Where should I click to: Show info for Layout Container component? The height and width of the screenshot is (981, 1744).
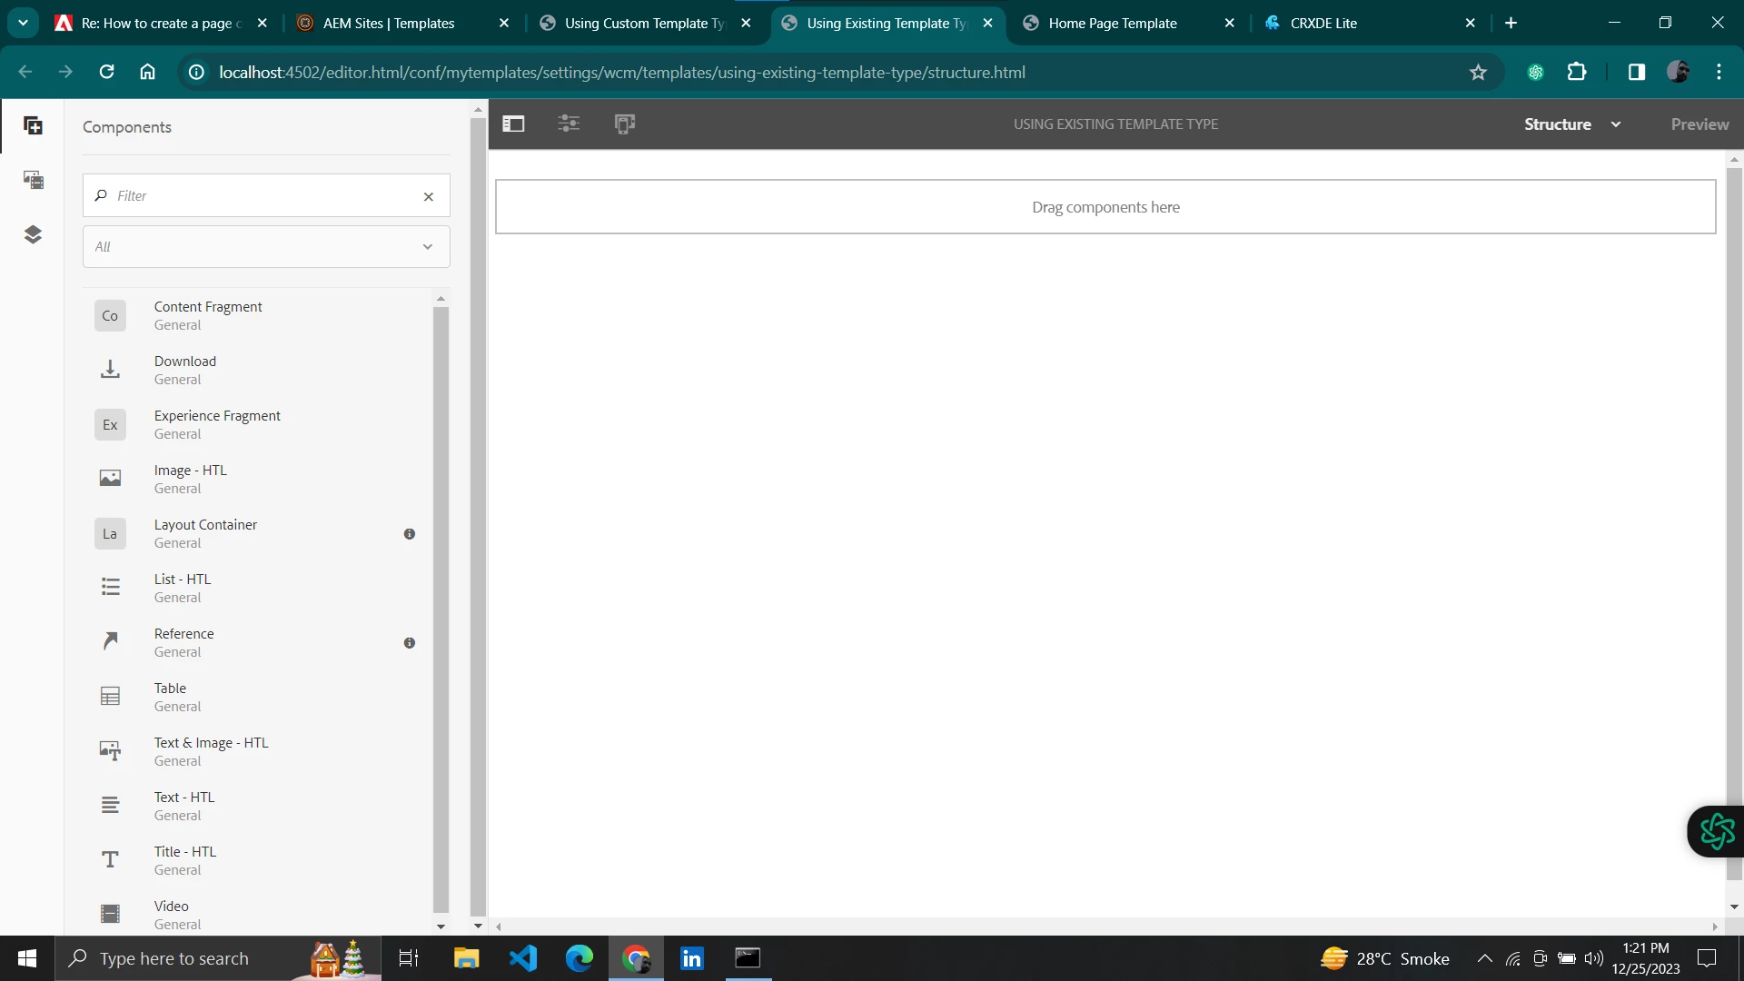[x=410, y=534]
